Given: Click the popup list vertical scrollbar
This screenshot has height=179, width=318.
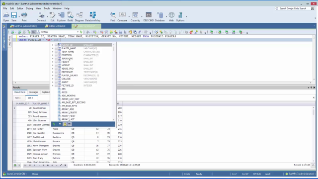Looking at the screenshot, I should click(114, 82).
